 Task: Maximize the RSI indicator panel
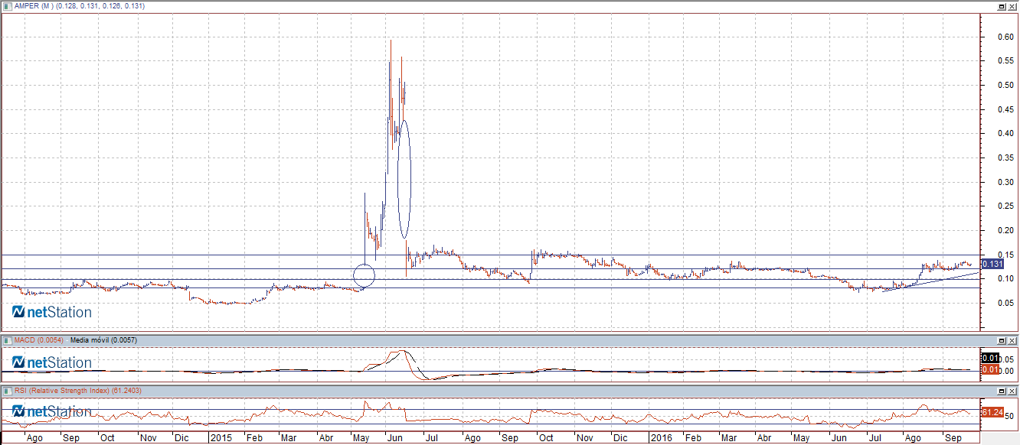tap(1001, 391)
